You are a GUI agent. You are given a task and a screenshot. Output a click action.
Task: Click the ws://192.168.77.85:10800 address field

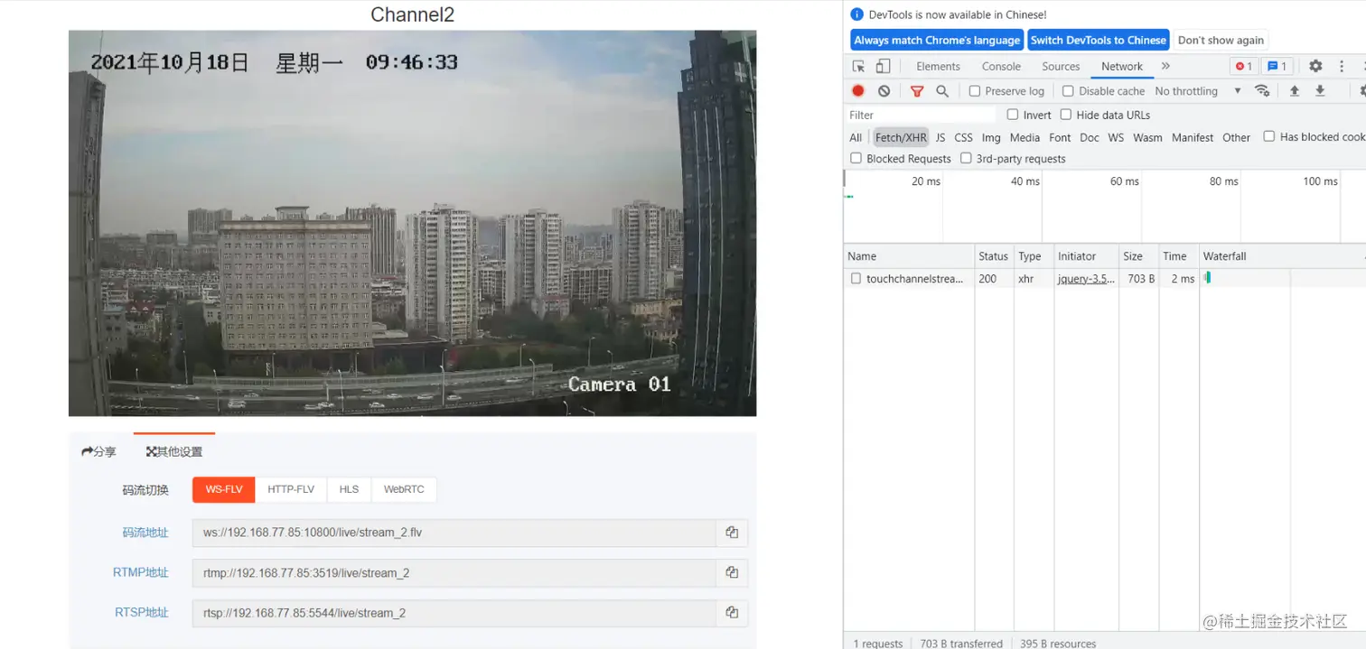[454, 533]
